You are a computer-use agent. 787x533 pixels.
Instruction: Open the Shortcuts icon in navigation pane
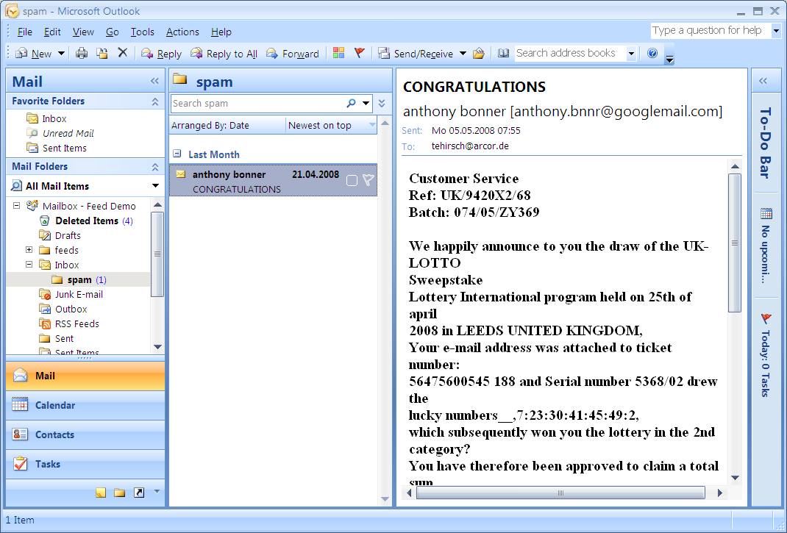(139, 493)
